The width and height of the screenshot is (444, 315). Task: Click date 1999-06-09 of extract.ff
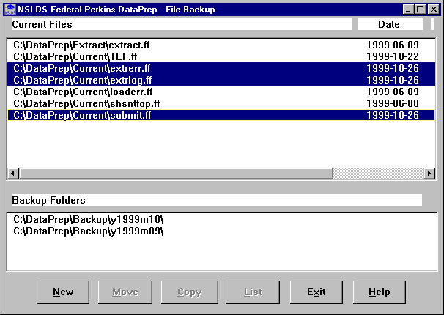coord(393,45)
